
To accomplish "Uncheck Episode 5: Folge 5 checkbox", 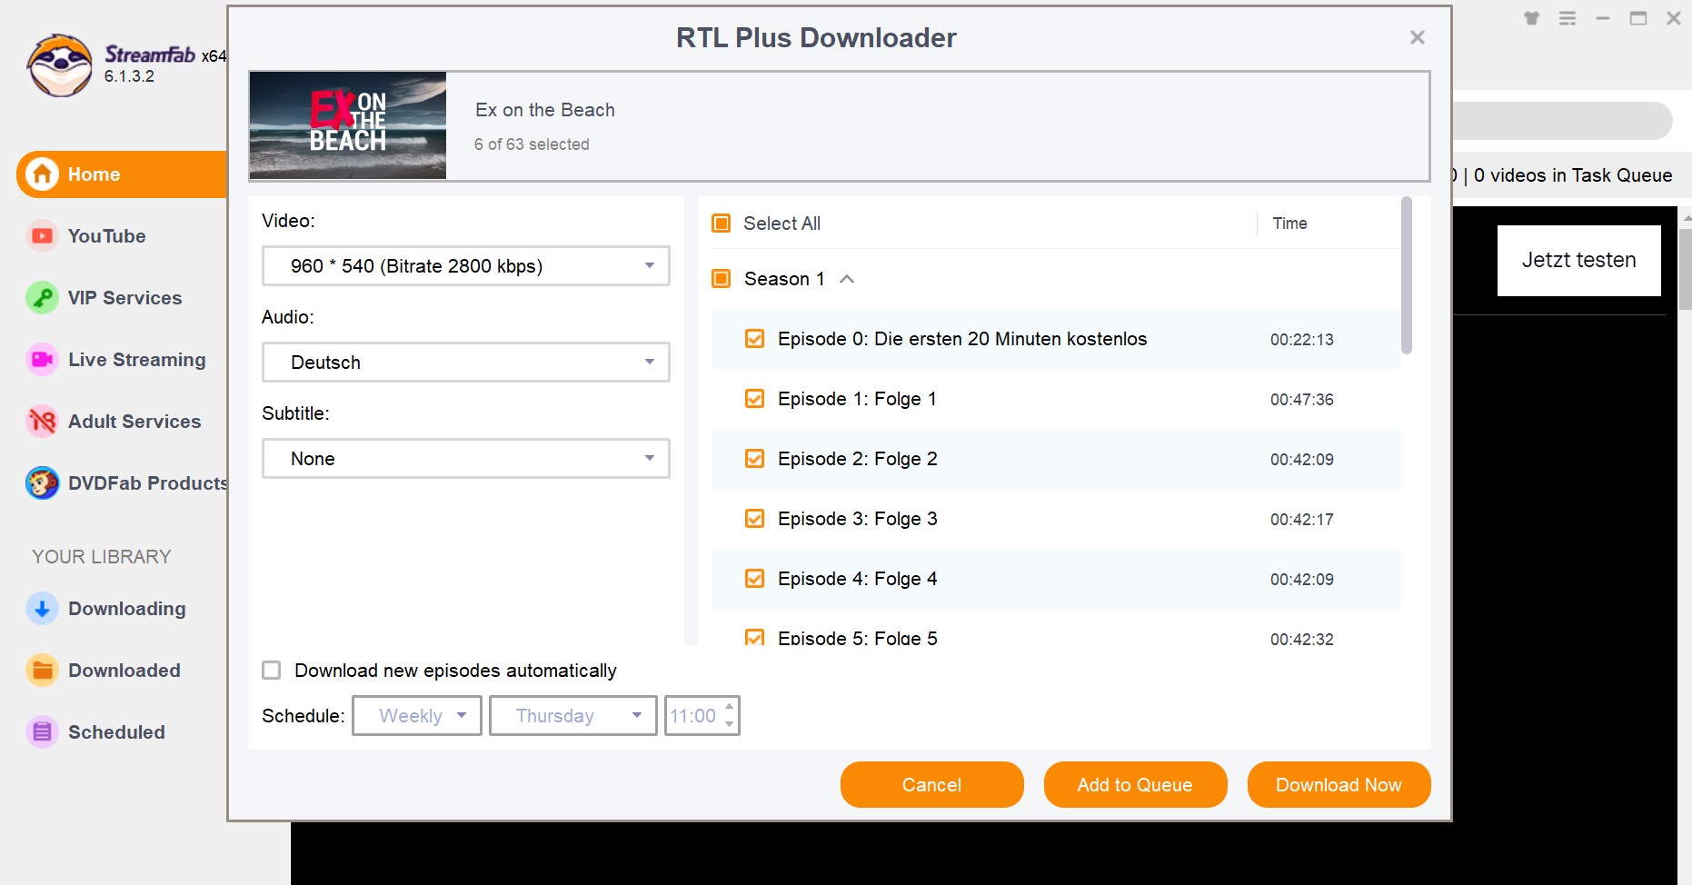I will click(754, 638).
